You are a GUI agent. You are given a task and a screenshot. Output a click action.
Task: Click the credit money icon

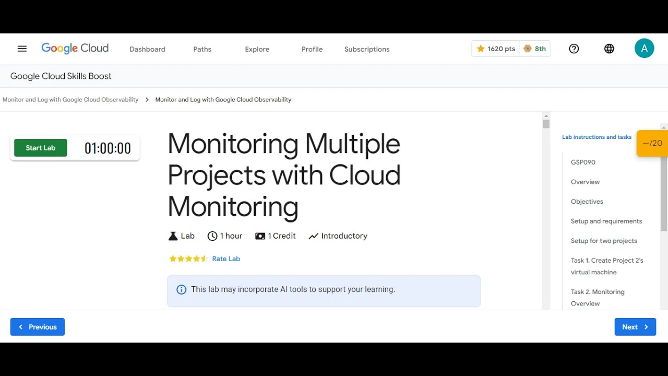[260, 236]
